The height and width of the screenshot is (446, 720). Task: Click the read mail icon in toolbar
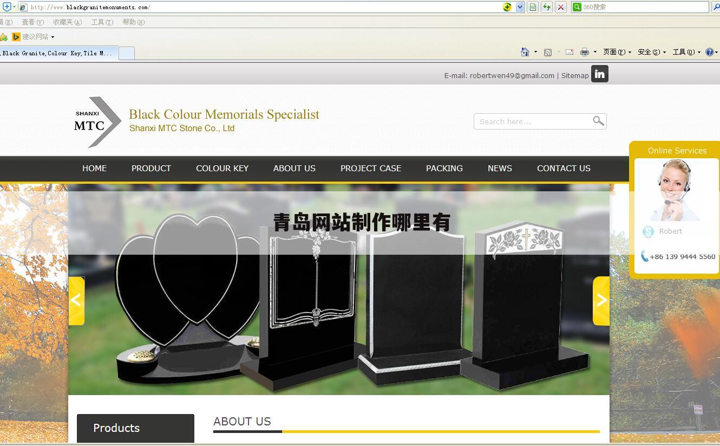click(x=570, y=52)
